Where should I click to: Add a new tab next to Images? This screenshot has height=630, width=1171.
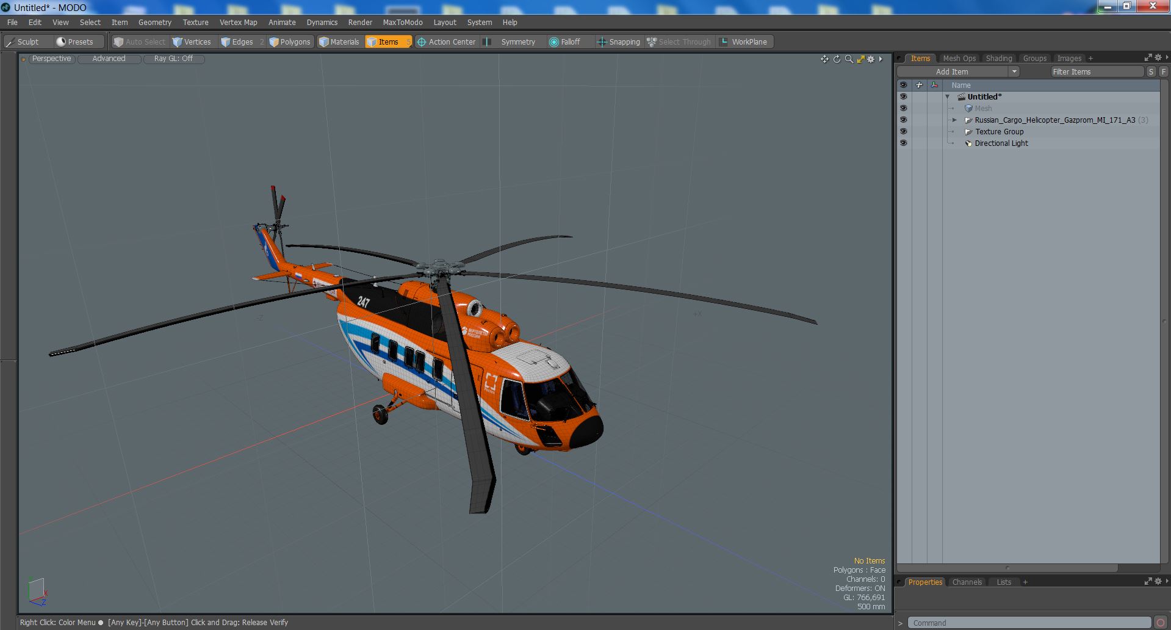point(1090,59)
